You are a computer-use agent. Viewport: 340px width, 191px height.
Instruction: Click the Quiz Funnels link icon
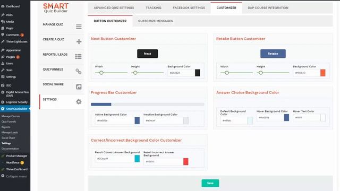coord(79,72)
